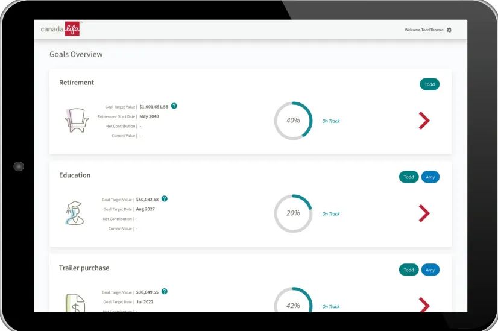
Task: Click the $30,049.55 goal target value
Action: pos(147,292)
